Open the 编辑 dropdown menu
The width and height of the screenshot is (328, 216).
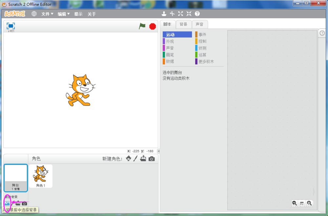click(64, 14)
